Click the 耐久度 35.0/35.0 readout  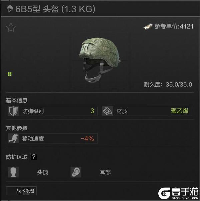[x=168, y=84]
